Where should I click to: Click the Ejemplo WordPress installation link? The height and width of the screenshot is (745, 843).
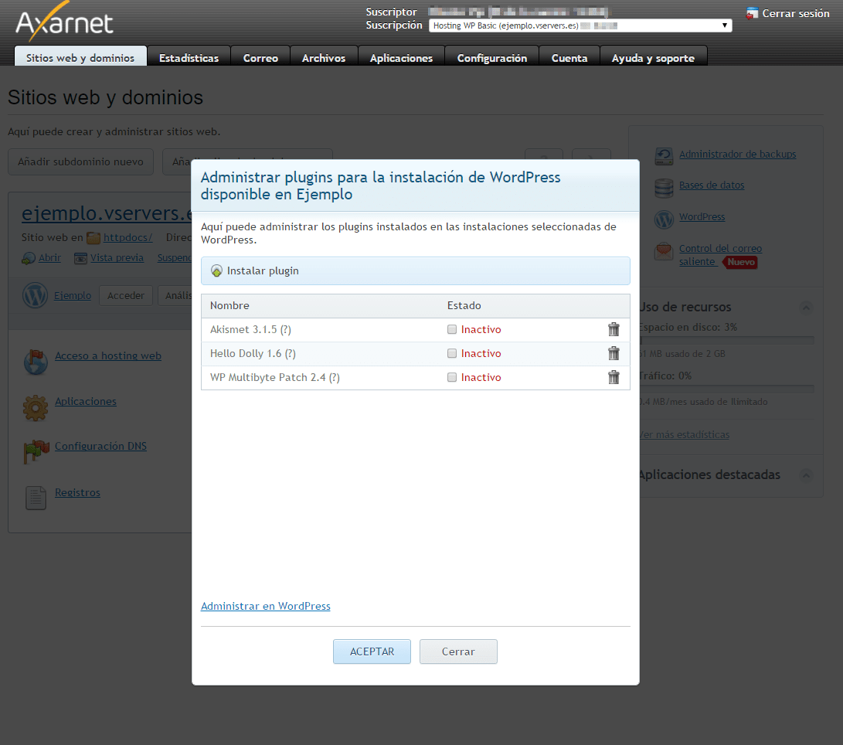pyautogui.click(x=73, y=295)
